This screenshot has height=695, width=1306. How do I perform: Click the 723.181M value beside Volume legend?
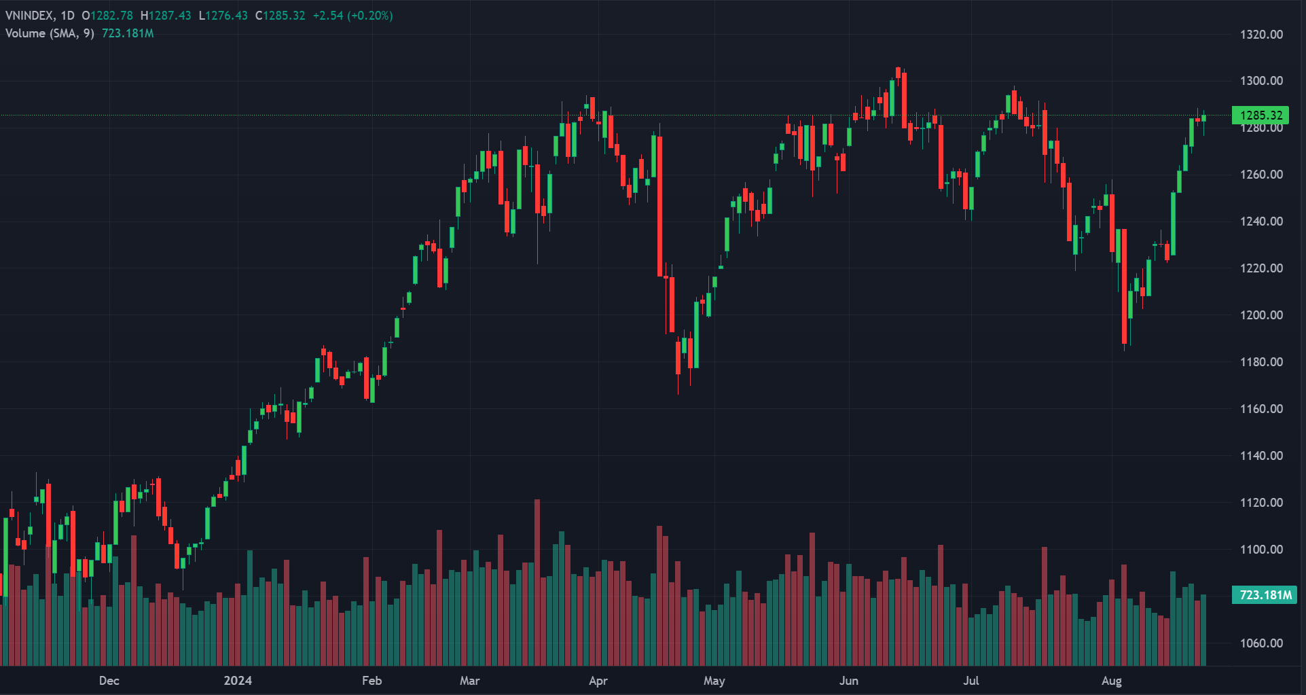[128, 33]
